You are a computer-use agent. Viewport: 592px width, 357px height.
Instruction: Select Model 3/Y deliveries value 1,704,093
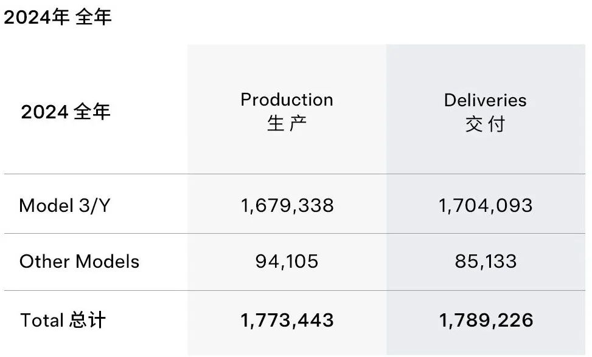(x=486, y=206)
